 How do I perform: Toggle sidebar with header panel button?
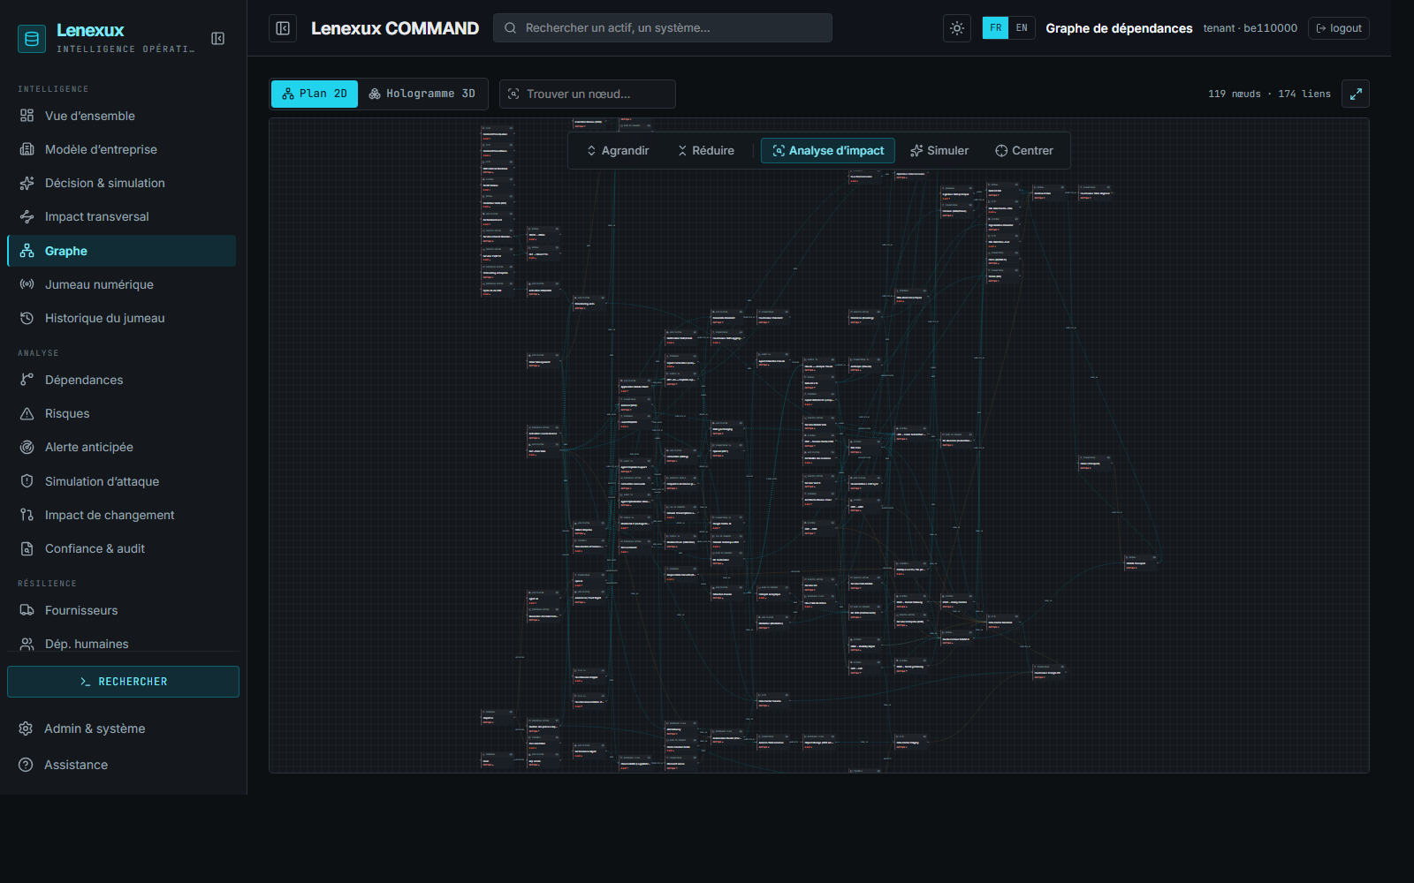pyautogui.click(x=283, y=28)
